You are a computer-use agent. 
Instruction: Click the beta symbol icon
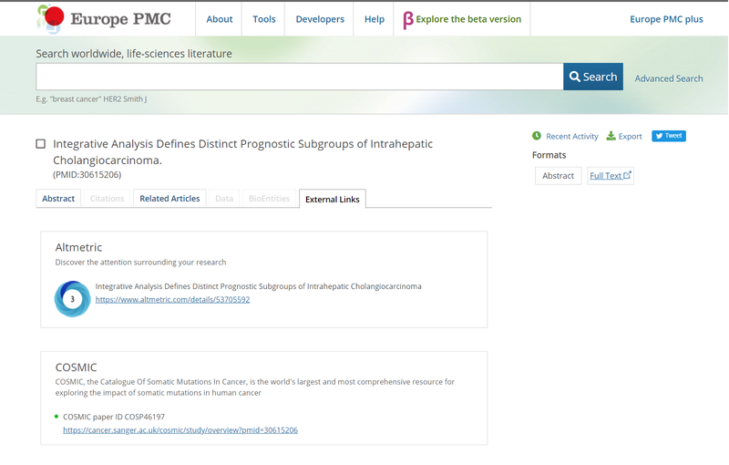(408, 19)
